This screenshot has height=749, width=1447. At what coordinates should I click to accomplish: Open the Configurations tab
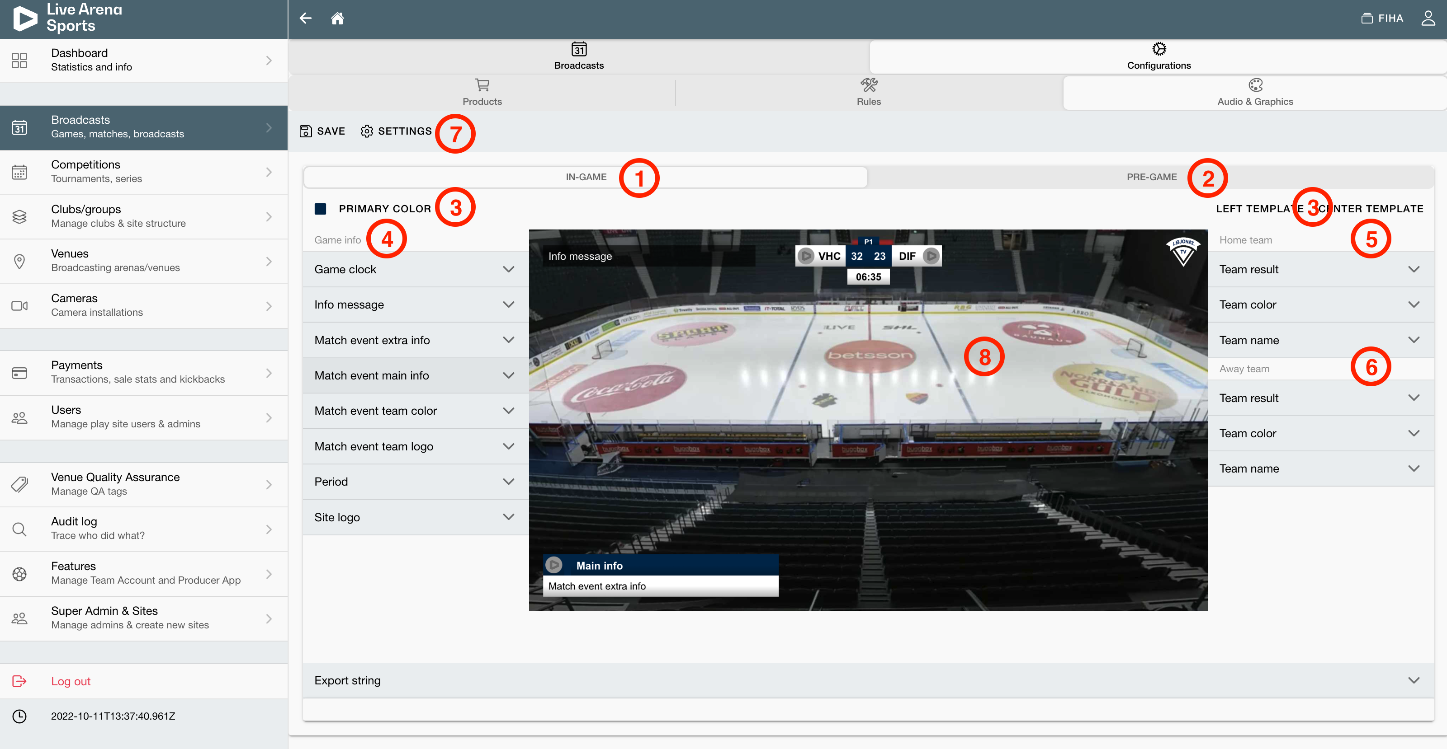[x=1158, y=56]
